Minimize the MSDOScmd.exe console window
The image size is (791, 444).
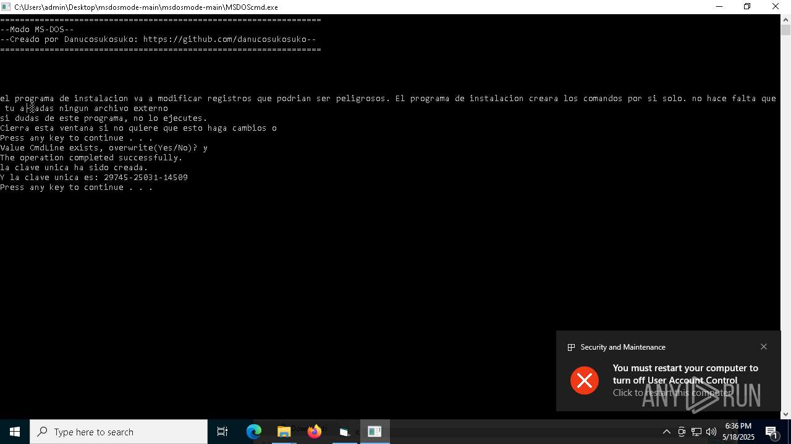coord(719,7)
